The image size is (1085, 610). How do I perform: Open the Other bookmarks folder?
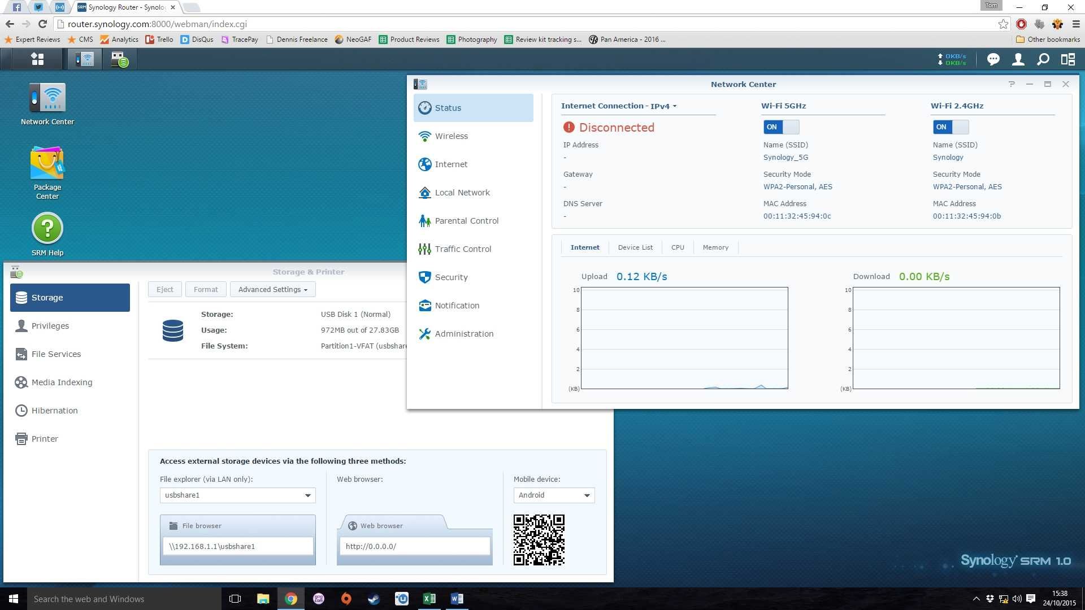pyautogui.click(x=1048, y=40)
